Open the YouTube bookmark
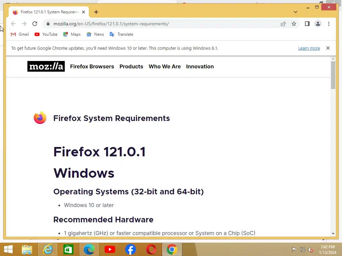342x256 pixels. click(x=46, y=34)
